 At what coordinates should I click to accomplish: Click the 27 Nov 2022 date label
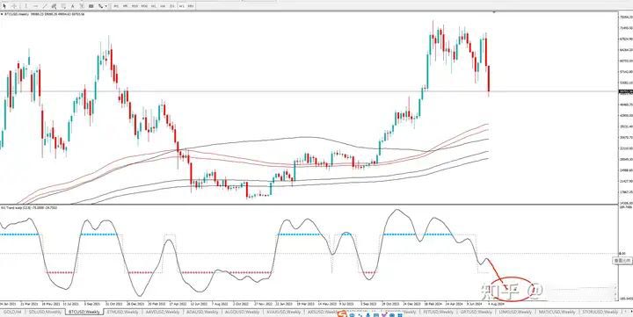[x=263, y=303]
